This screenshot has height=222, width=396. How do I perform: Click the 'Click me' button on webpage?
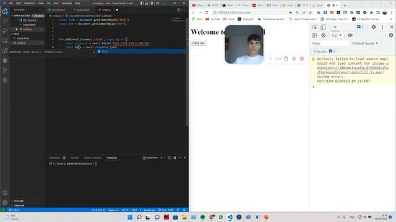click(198, 43)
